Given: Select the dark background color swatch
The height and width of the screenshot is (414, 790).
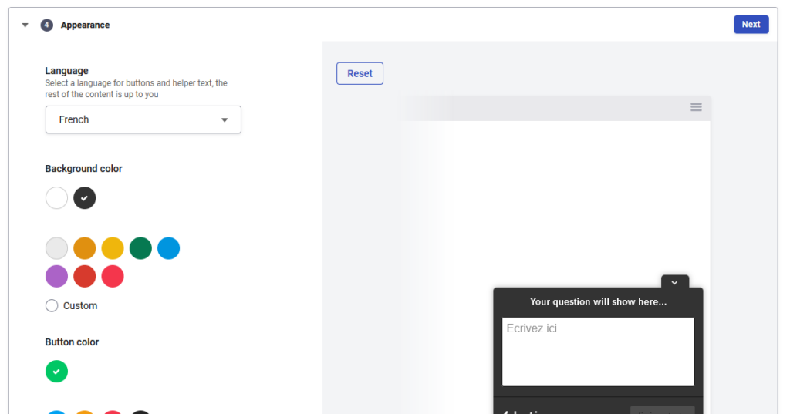Looking at the screenshot, I should pyautogui.click(x=85, y=198).
